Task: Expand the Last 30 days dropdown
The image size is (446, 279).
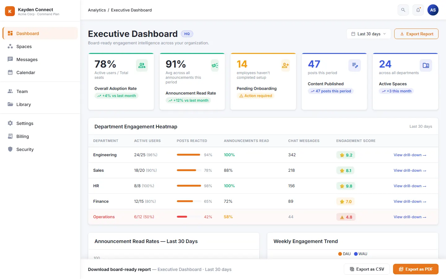Action: coord(369,34)
